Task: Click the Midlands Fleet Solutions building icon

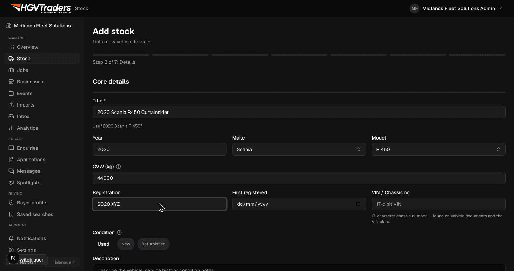Action: (8, 26)
